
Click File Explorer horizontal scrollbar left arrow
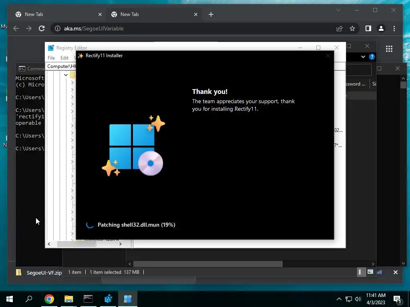click(130, 264)
